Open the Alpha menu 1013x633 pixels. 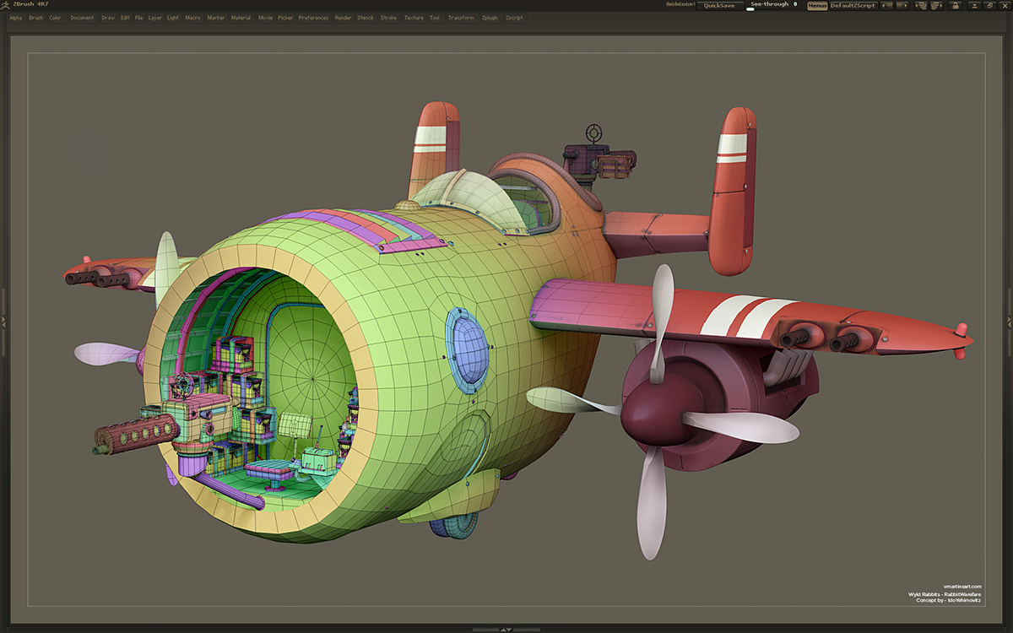[16, 18]
